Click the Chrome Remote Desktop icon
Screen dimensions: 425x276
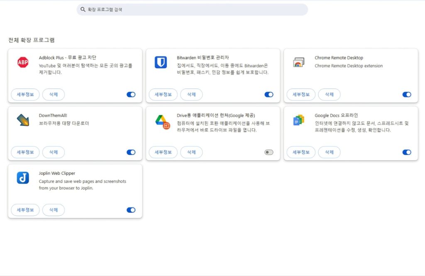click(x=299, y=62)
